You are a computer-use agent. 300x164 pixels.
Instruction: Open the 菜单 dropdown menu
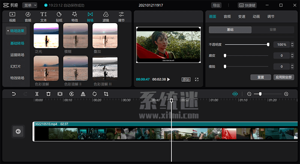click(30, 5)
